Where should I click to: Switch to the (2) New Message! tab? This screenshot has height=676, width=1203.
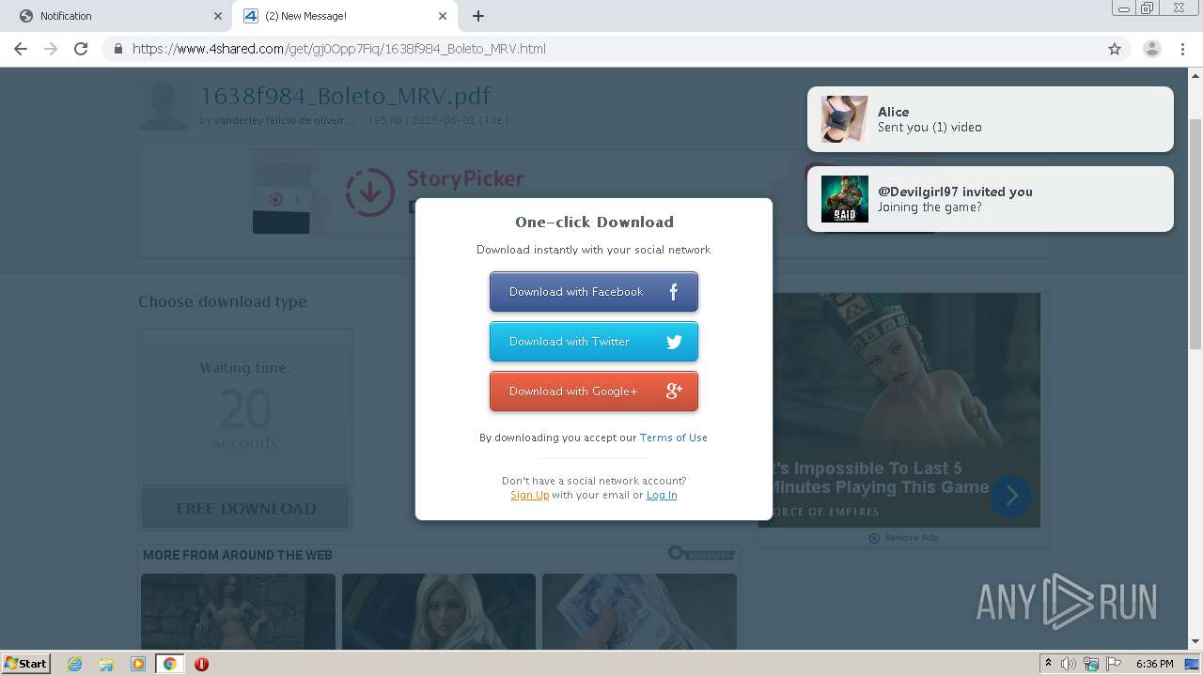click(345, 16)
